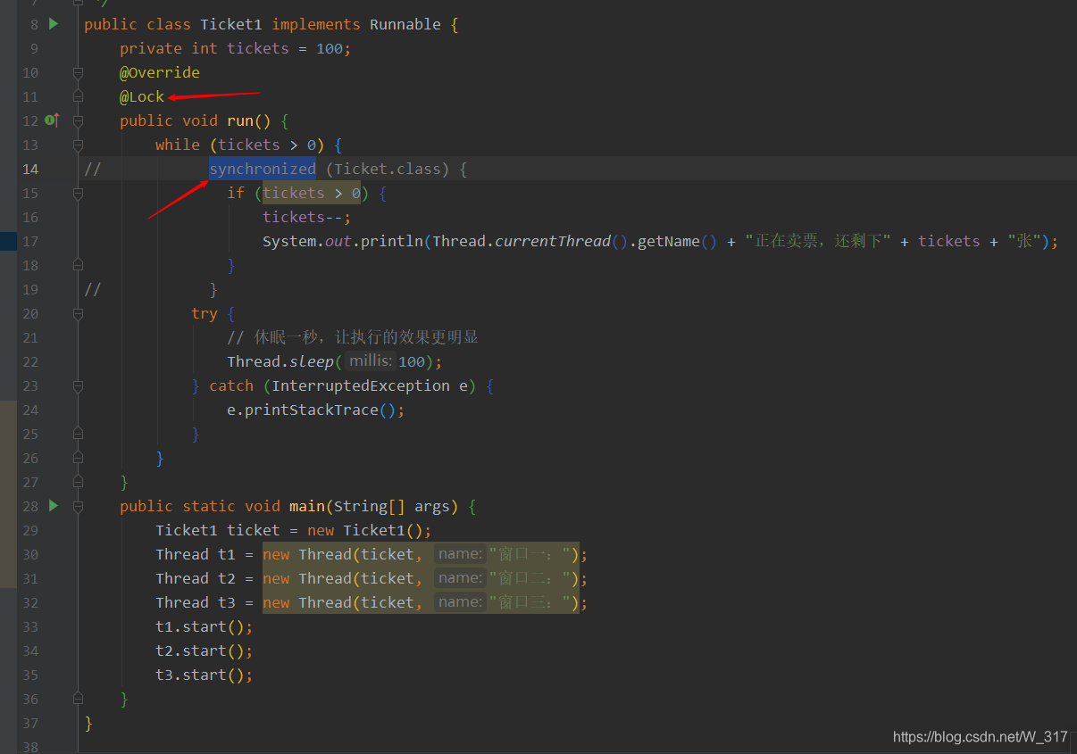Click the string "窗口二:"
1077x754 pixels.
[530, 578]
